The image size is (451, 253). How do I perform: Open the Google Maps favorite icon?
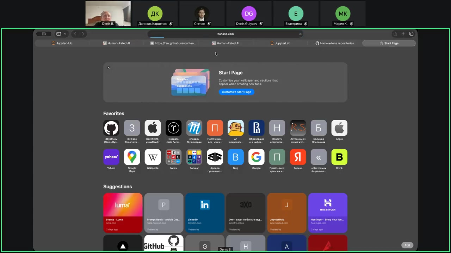[x=132, y=157]
